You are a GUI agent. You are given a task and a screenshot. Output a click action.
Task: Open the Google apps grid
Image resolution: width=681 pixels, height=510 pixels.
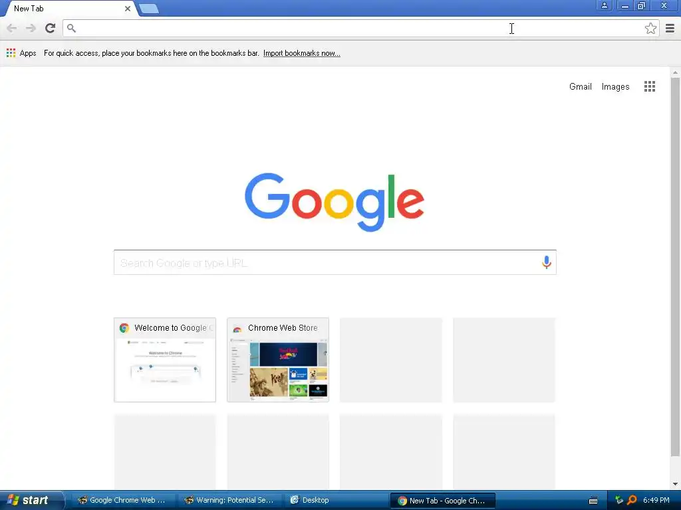click(649, 86)
